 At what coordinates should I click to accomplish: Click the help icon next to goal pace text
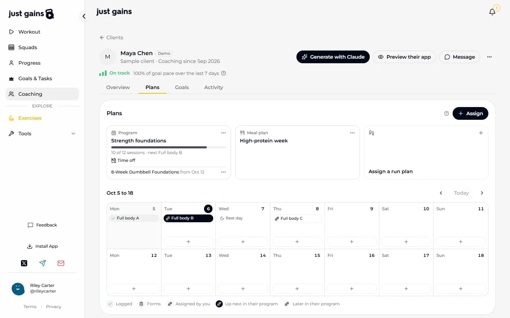(x=223, y=73)
